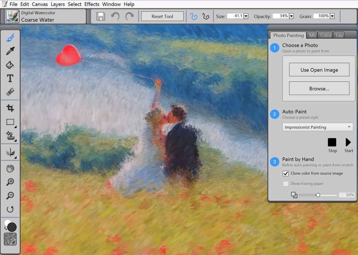Click the Use Open Image button

tap(319, 70)
